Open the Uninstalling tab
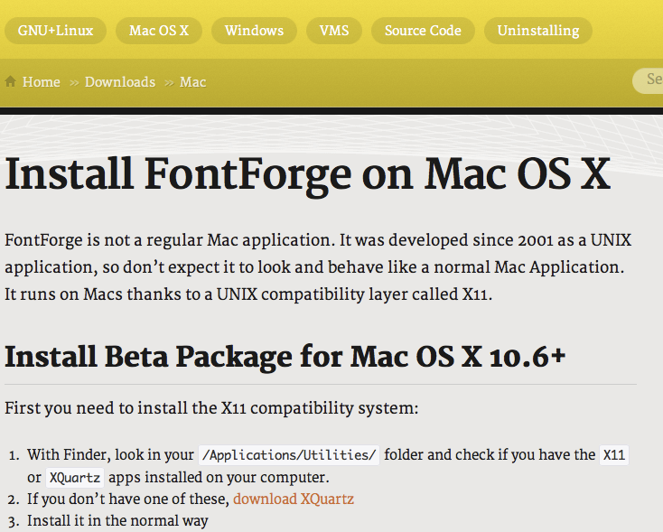This screenshot has width=663, height=532. click(x=538, y=31)
